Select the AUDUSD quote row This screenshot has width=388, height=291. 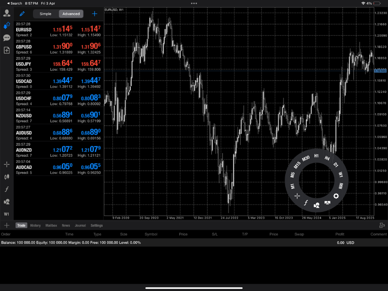58,133
